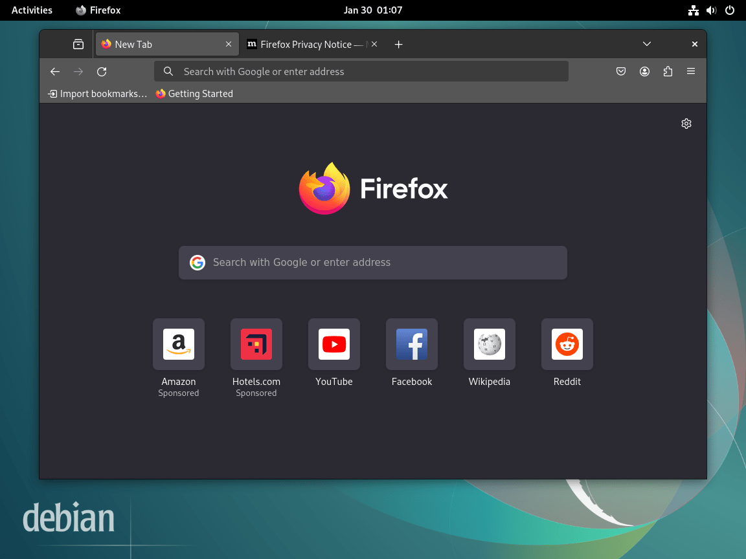
Task: Open the Firefox application menu
Action: [691, 71]
